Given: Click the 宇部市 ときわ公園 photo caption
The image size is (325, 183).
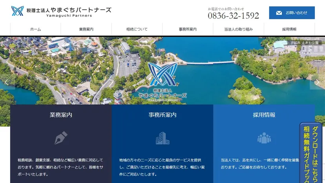Looking at the screenshot, I should pyautogui.click(x=304, y=43).
